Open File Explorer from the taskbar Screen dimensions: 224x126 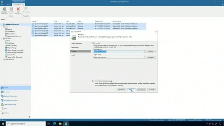point(60,124)
